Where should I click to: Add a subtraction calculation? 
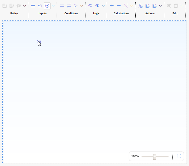[119, 6]
